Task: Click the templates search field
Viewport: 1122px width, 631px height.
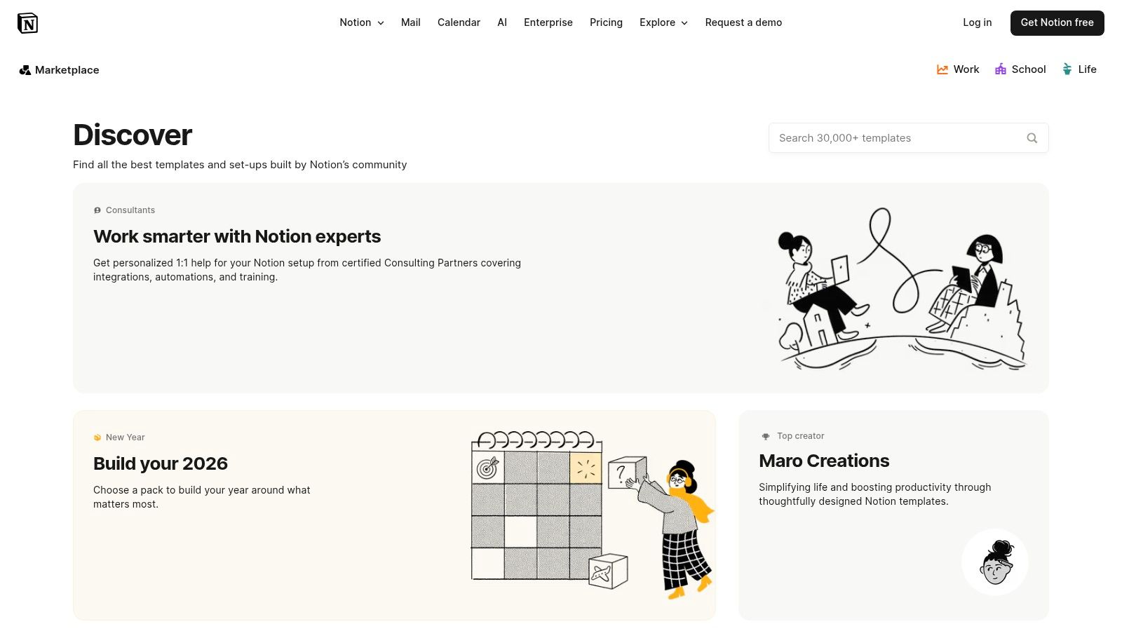Action: click(x=898, y=137)
